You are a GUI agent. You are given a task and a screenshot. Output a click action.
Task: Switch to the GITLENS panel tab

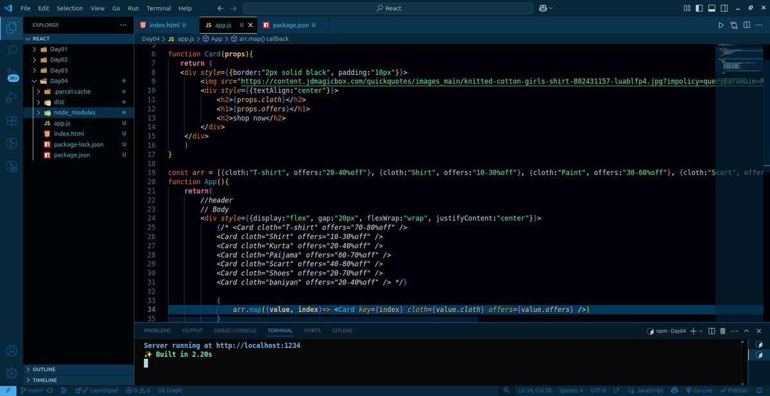[x=342, y=331]
